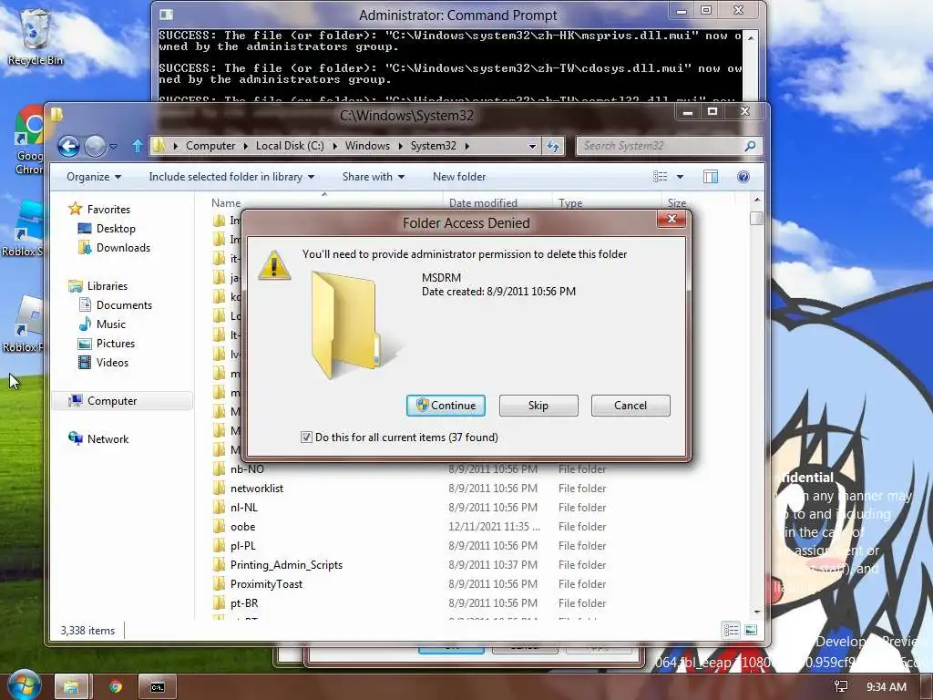Open the Recycle Bin desktop icon
This screenshot has height=700, width=933.
click(x=36, y=36)
